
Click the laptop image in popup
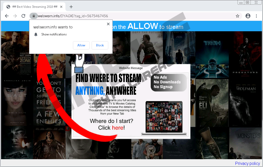164,118
